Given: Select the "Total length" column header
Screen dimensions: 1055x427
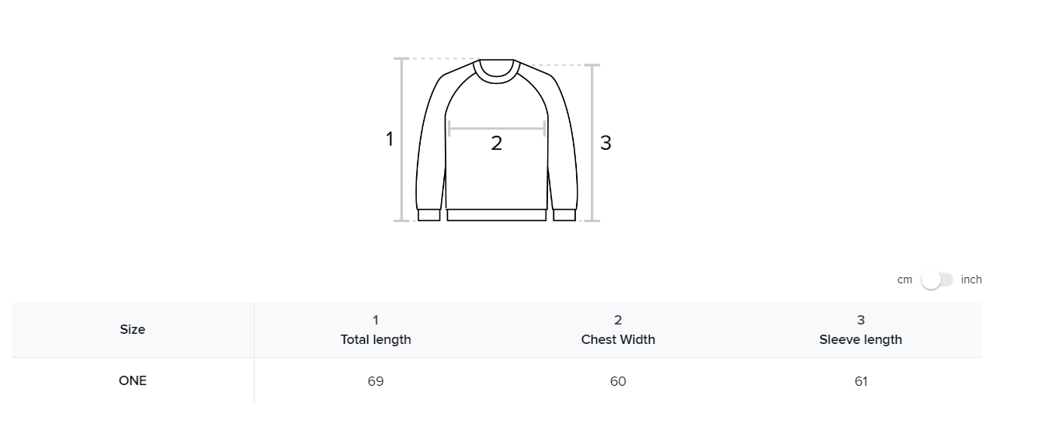Looking at the screenshot, I should pos(376,339).
